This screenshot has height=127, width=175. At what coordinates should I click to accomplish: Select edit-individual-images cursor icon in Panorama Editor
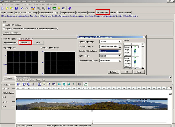18,84
